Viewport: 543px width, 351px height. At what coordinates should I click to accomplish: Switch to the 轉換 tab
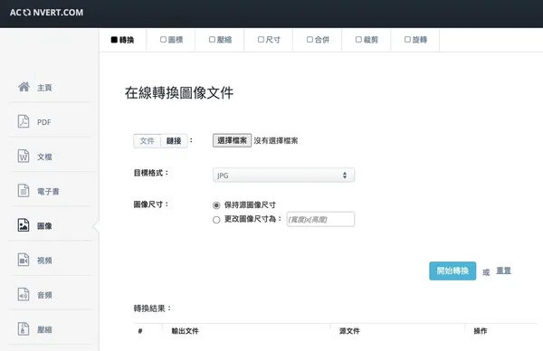[x=122, y=40]
